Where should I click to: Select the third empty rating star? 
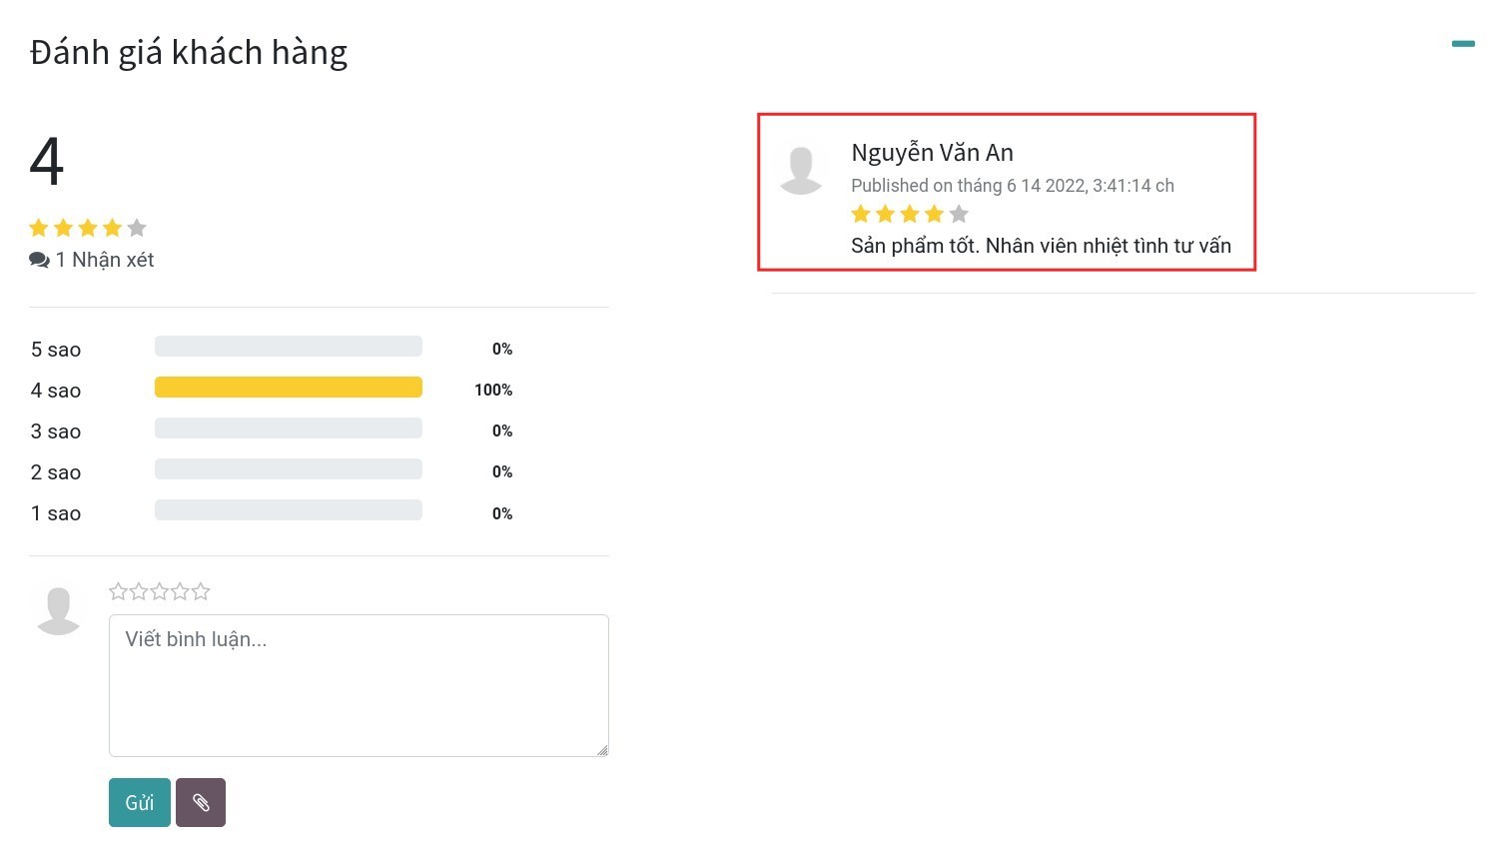click(160, 592)
